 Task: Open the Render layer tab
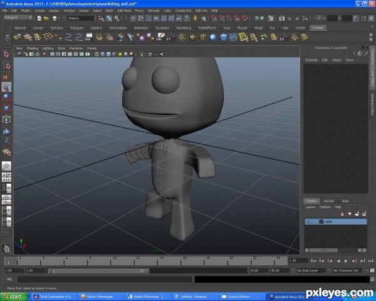(x=329, y=201)
